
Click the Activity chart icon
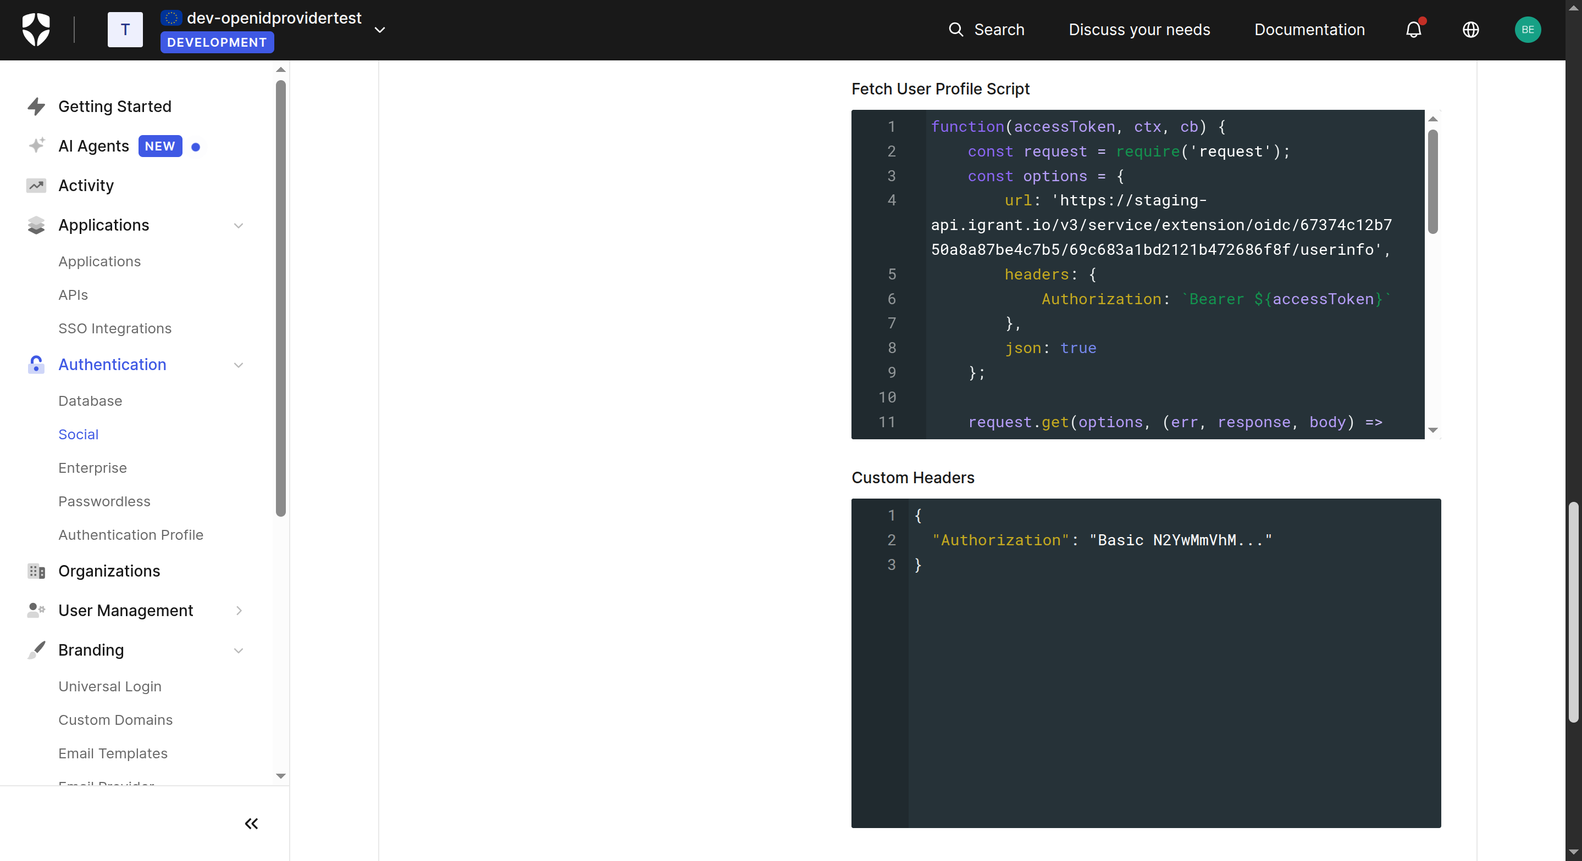tap(36, 186)
